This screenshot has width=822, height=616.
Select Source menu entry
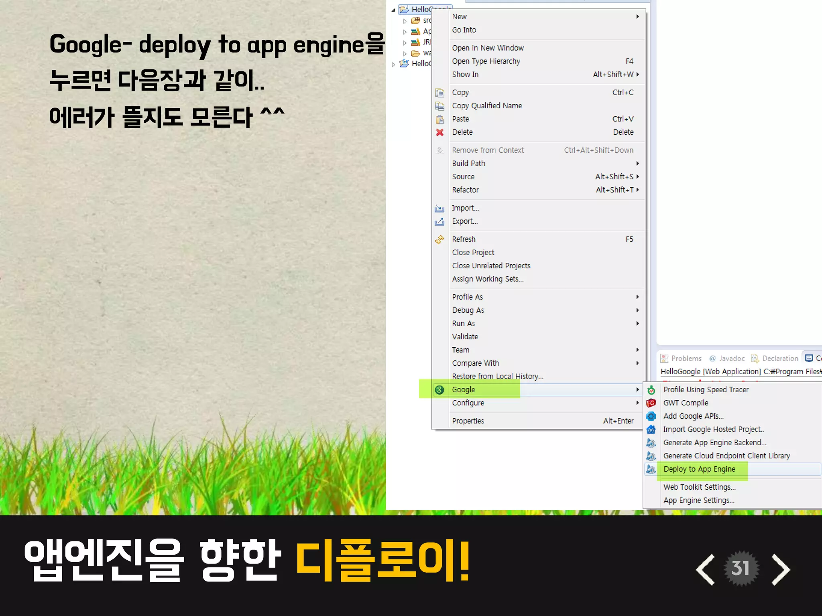point(539,177)
